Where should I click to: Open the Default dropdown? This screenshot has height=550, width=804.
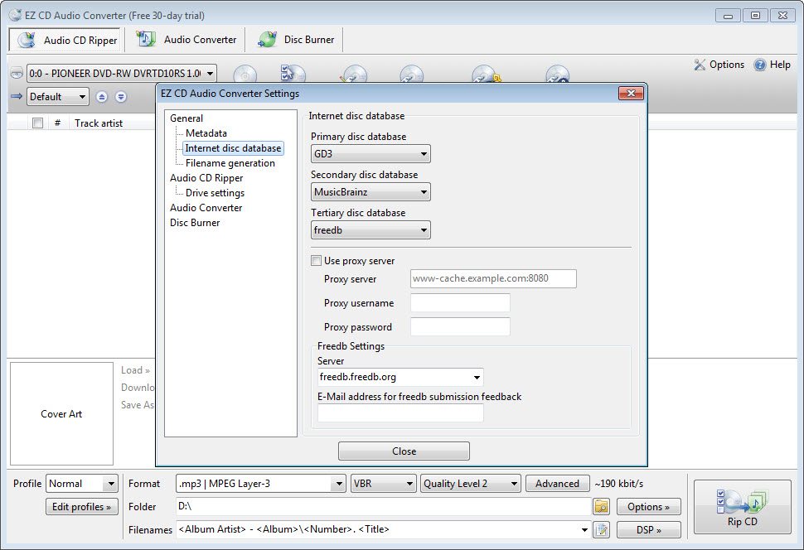tap(57, 96)
